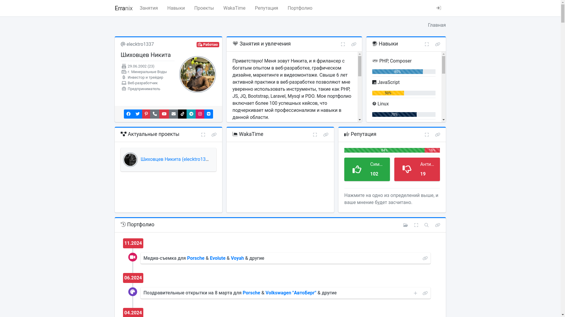Open the YouTube channel icon

point(164,114)
